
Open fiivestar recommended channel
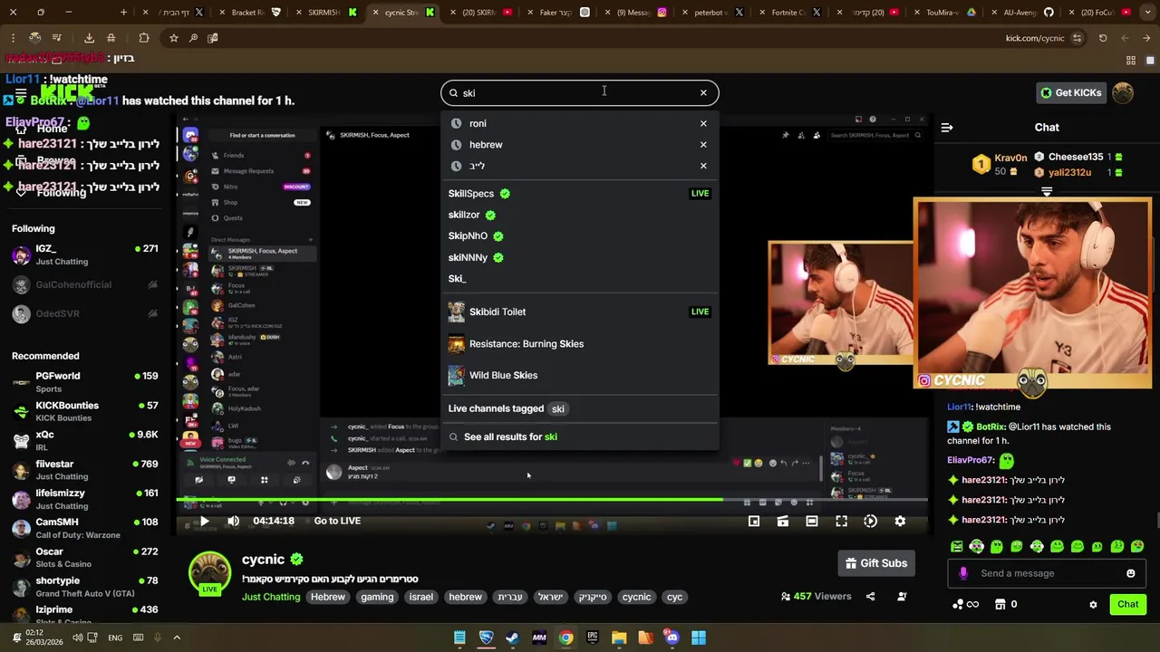(x=86, y=470)
